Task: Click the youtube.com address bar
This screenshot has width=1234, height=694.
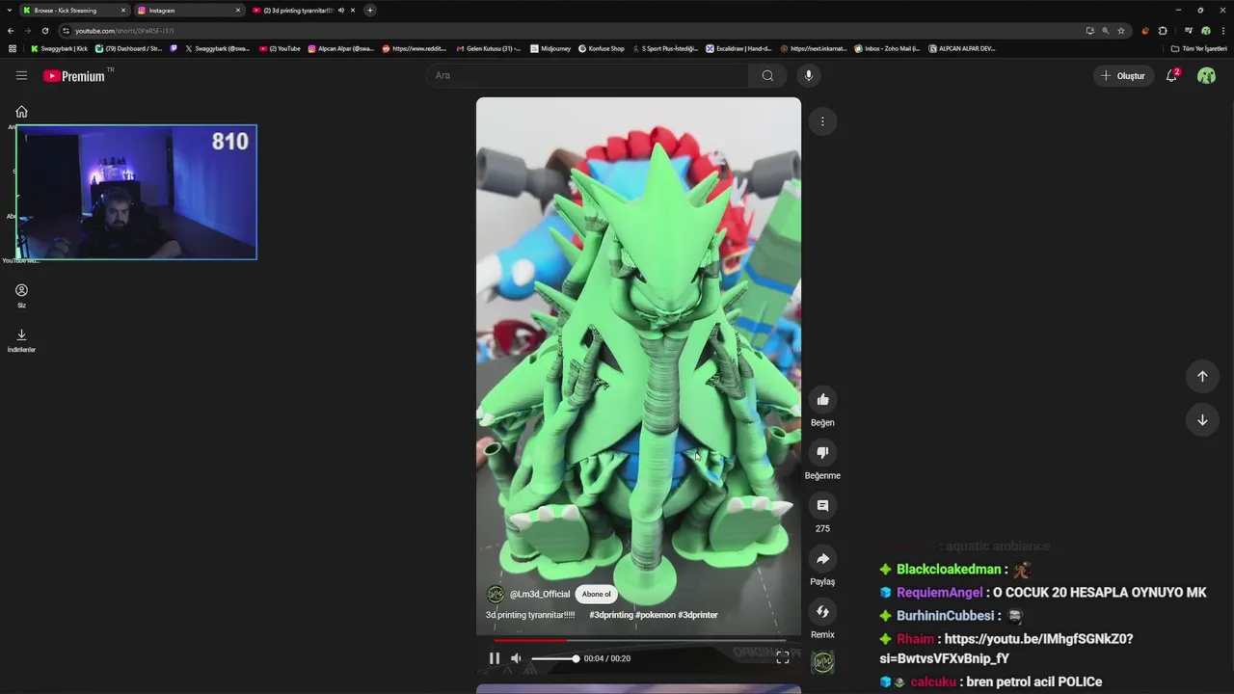Action: (x=569, y=31)
